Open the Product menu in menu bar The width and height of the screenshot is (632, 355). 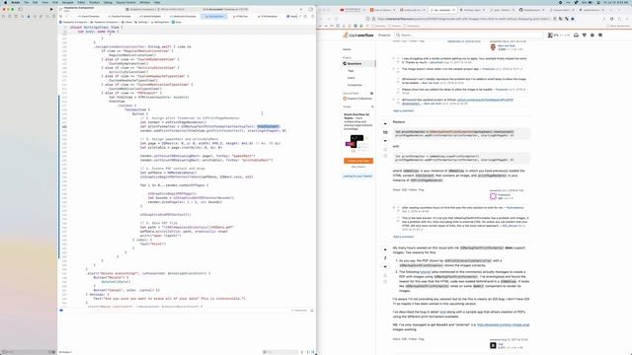pos(95,2)
